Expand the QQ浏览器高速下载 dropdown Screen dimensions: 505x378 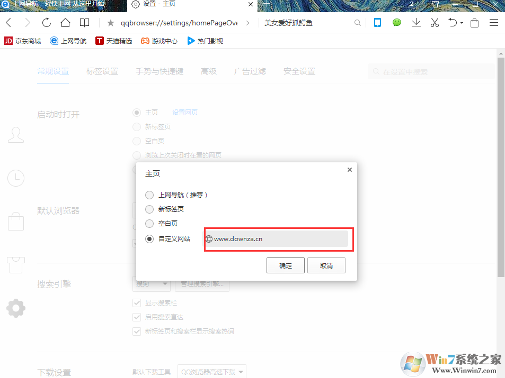click(x=211, y=371)
